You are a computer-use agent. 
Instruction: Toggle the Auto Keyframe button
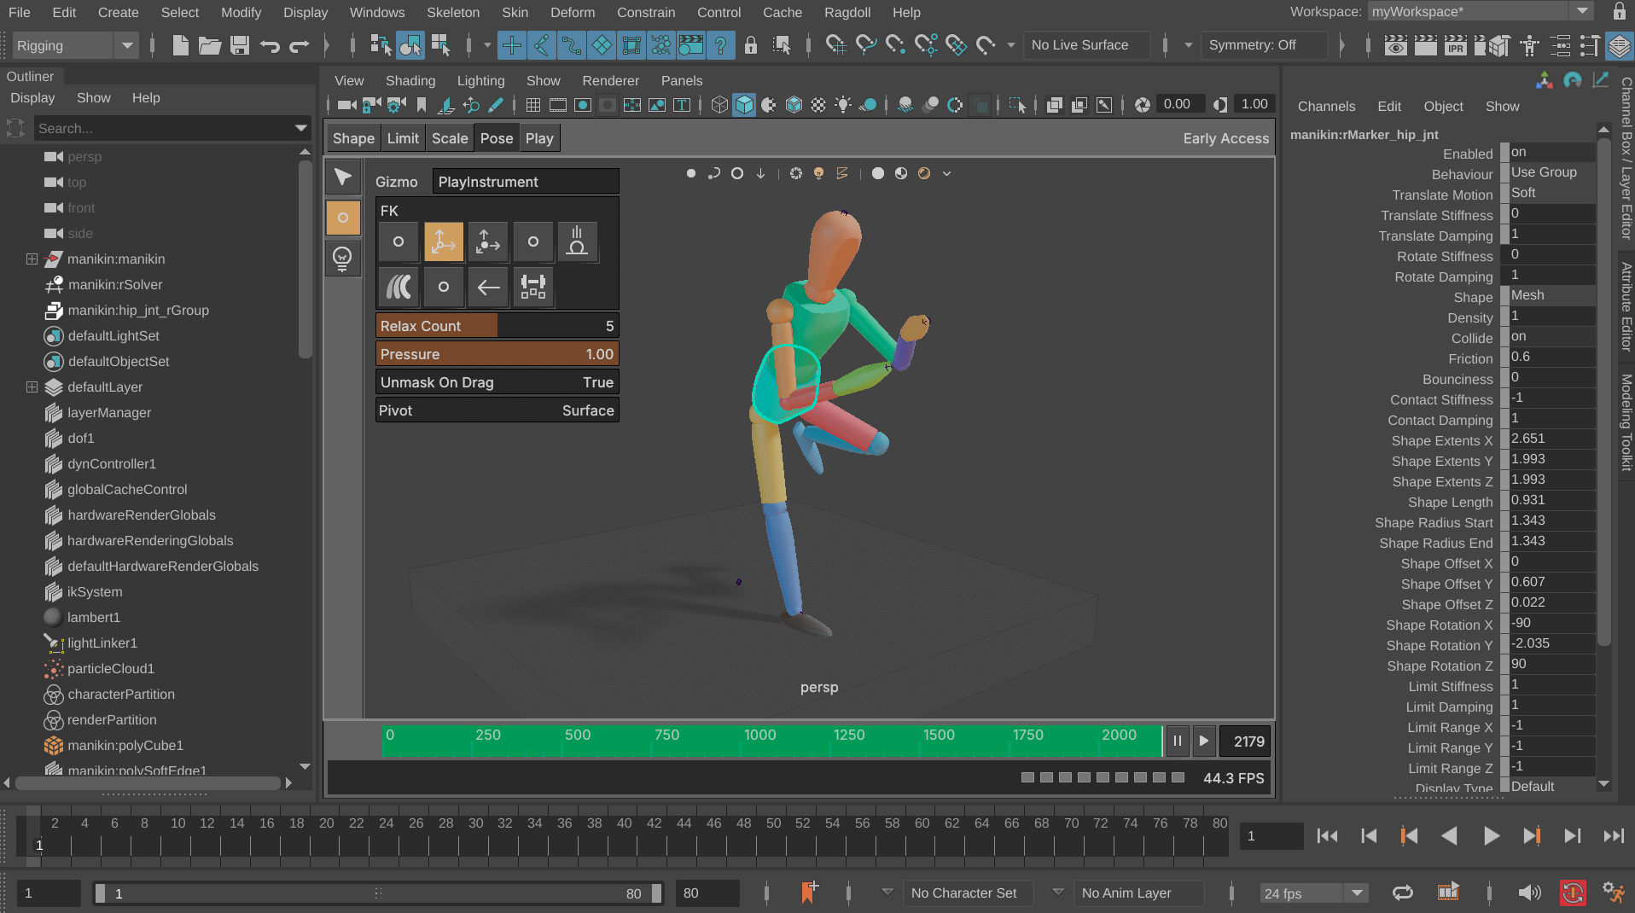click(1573, 893)
